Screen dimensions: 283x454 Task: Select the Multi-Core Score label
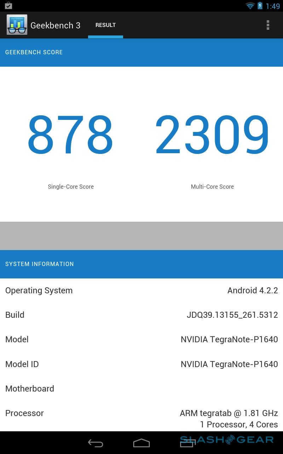[212, 187]
